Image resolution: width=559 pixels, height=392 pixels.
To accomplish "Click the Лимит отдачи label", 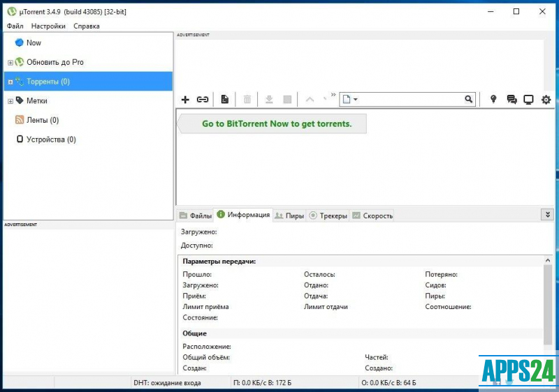I will [x=326, y=307].
